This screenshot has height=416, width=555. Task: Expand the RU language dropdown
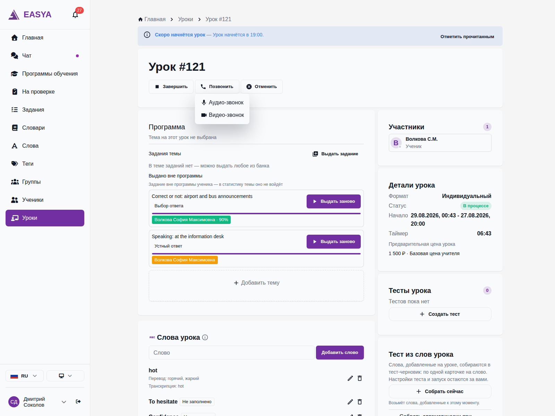25,376
